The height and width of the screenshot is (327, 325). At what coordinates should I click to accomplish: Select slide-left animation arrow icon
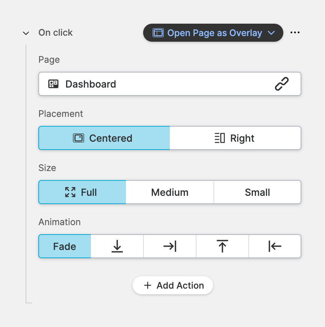(275, 247)
